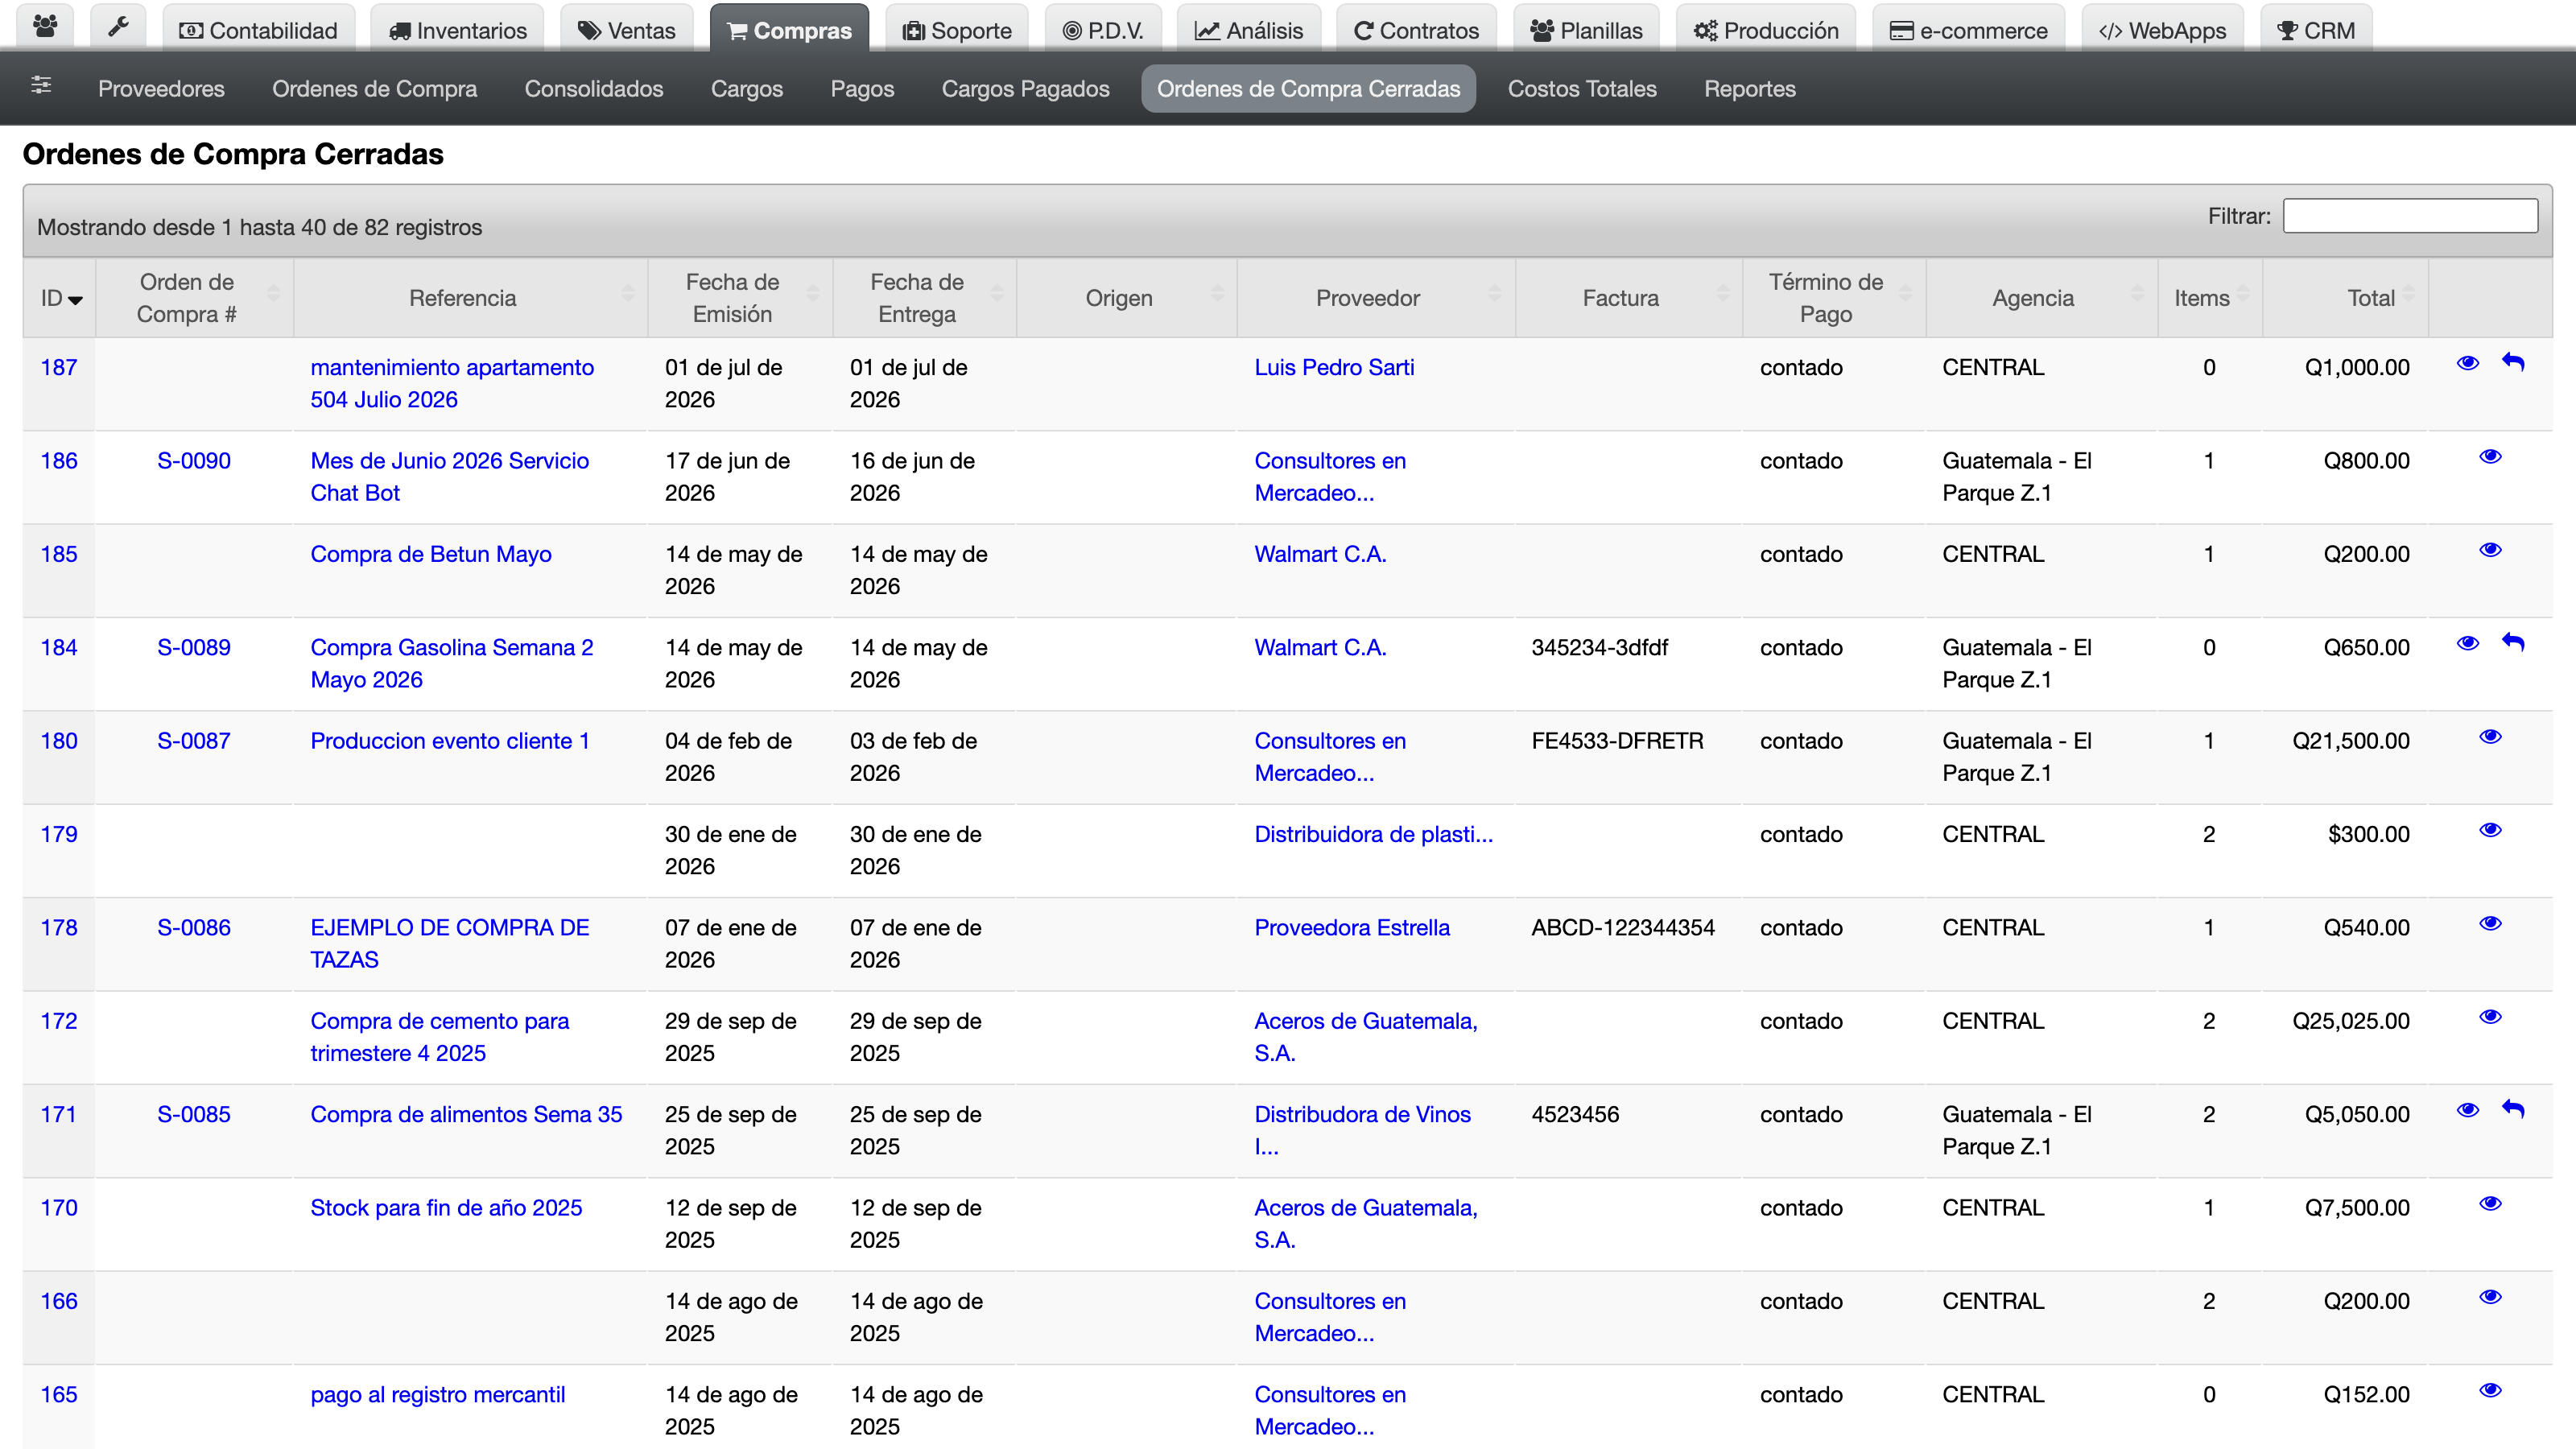Image resolution: width=2576 pixels, height=1449 pixels.
Task: Go to the P.D.V. tab
Action: [x=1103, y=29]
